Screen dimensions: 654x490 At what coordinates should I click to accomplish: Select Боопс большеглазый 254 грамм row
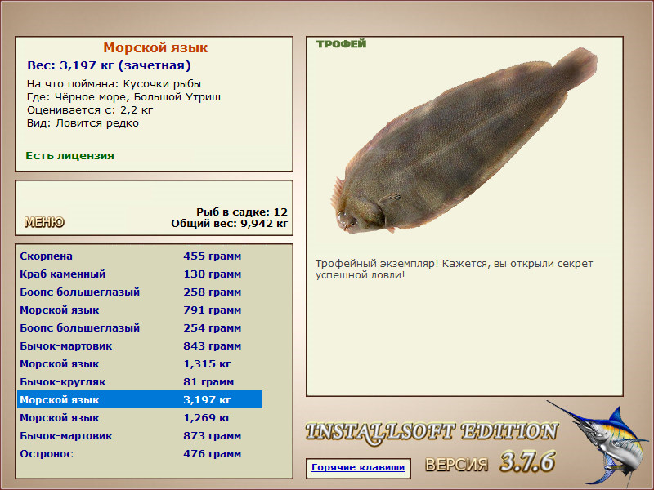click(x=140, y=328)
